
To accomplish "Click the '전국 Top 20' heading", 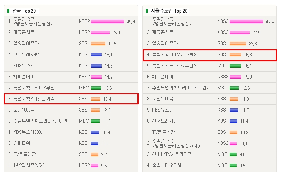I will click(24, 11).
